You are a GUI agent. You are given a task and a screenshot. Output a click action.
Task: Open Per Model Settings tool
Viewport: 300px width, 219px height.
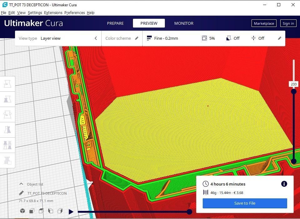(8, 145)
